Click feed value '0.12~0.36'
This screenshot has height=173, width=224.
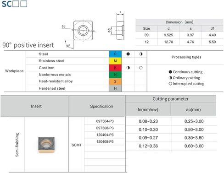click(148, 146)
